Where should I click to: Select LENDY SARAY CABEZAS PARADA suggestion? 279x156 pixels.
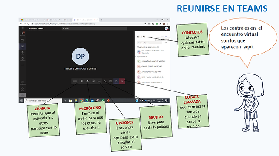point(151,77)
